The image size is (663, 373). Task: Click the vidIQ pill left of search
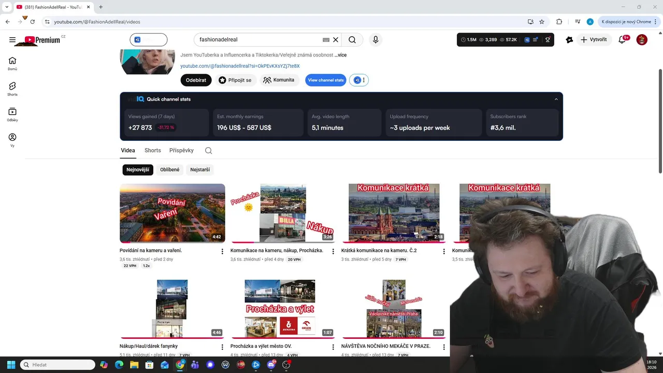click(x=149, y=39)
